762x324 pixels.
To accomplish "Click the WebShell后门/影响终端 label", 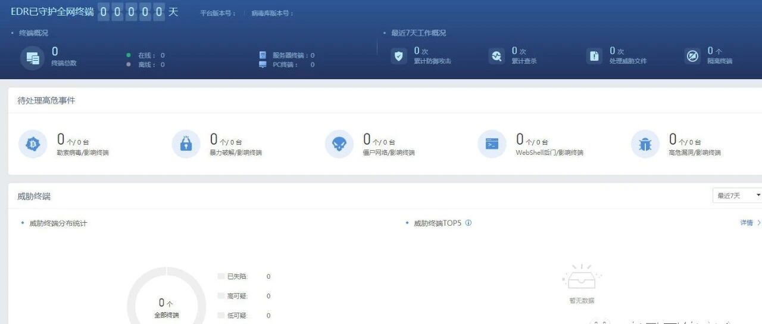I will click(549, 152).
